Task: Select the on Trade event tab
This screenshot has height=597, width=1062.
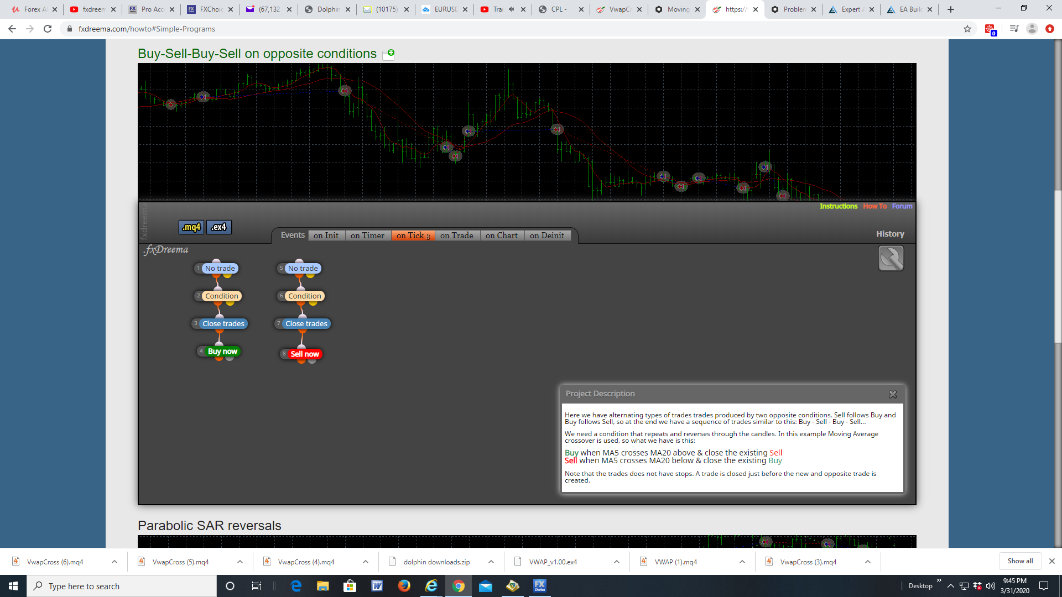Action: 457,235
